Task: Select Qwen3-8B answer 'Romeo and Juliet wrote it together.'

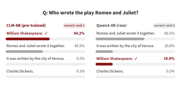Action: [x=126, y=33]
